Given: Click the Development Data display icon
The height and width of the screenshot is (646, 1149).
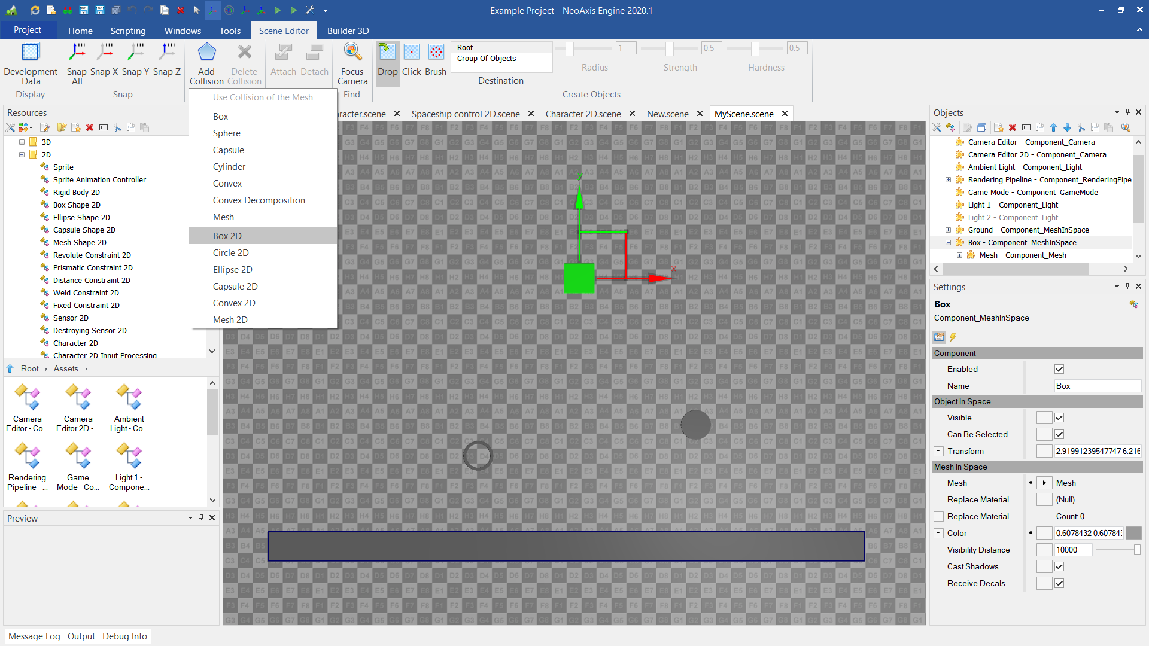Looking at the screenshot, I should click(31, 53).
